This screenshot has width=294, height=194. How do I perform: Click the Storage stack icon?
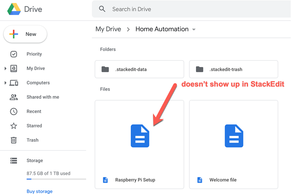(14, 160)
